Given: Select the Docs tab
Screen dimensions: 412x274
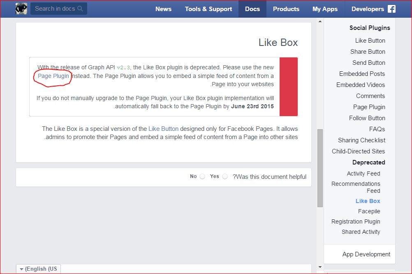Looking at the screenshot, I should 252,9.
